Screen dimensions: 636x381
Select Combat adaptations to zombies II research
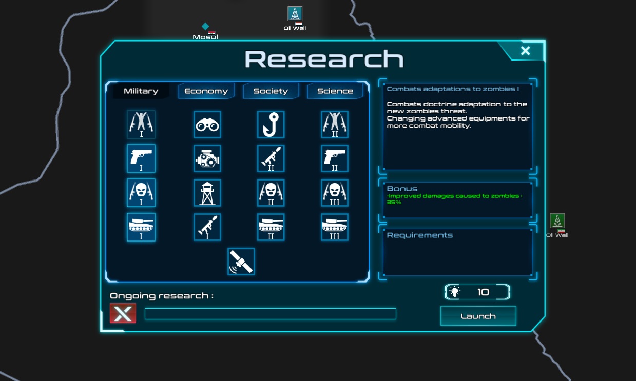pos(335,125)
